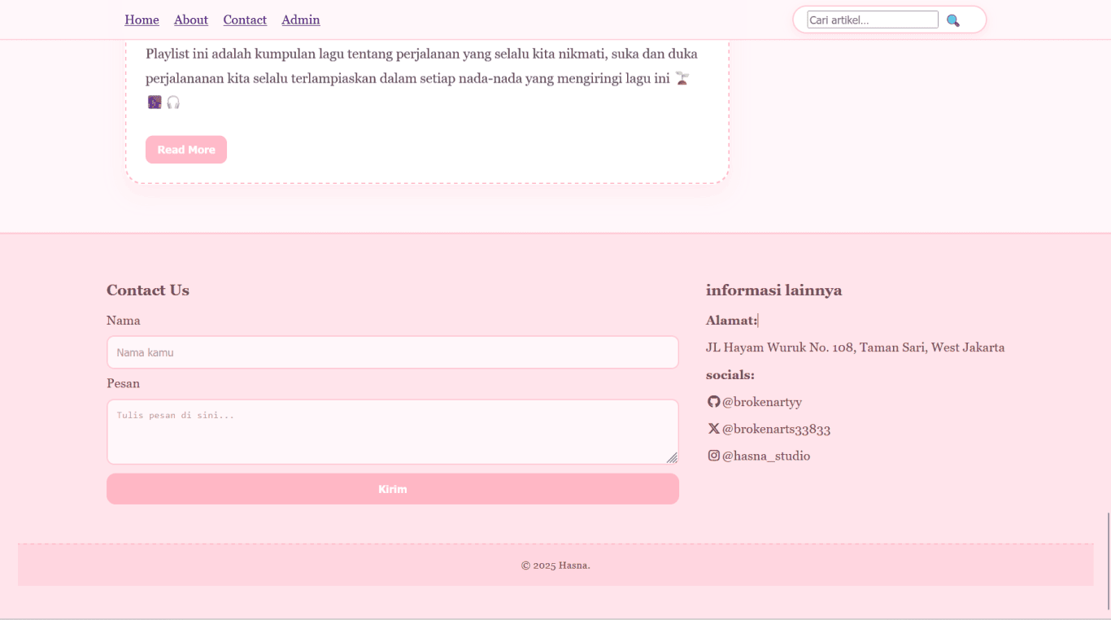Click the purple square emoji beside the headphones
Viewport: 1111px width, 620px height.
pyautogui.click(x=155, y=103)
